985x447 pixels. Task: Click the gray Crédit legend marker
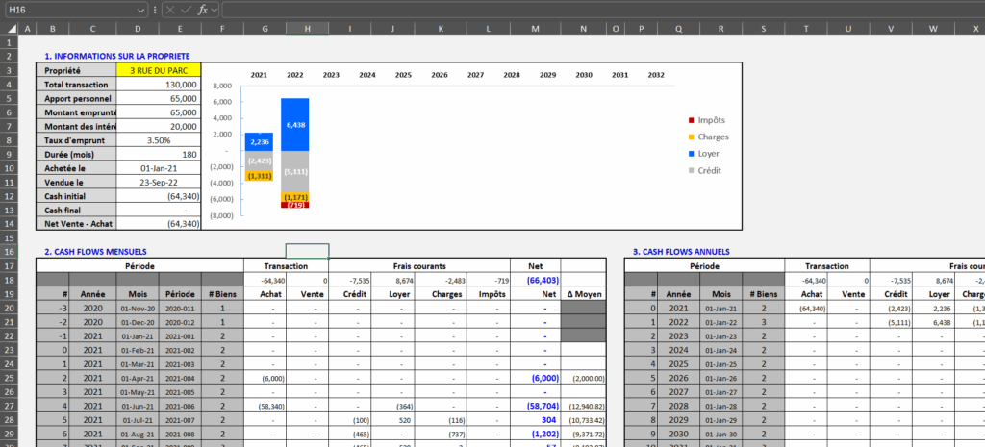(690, 170)
